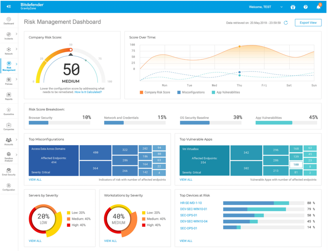Select the 480 misconfiguration tile

(x=95, y=152)
